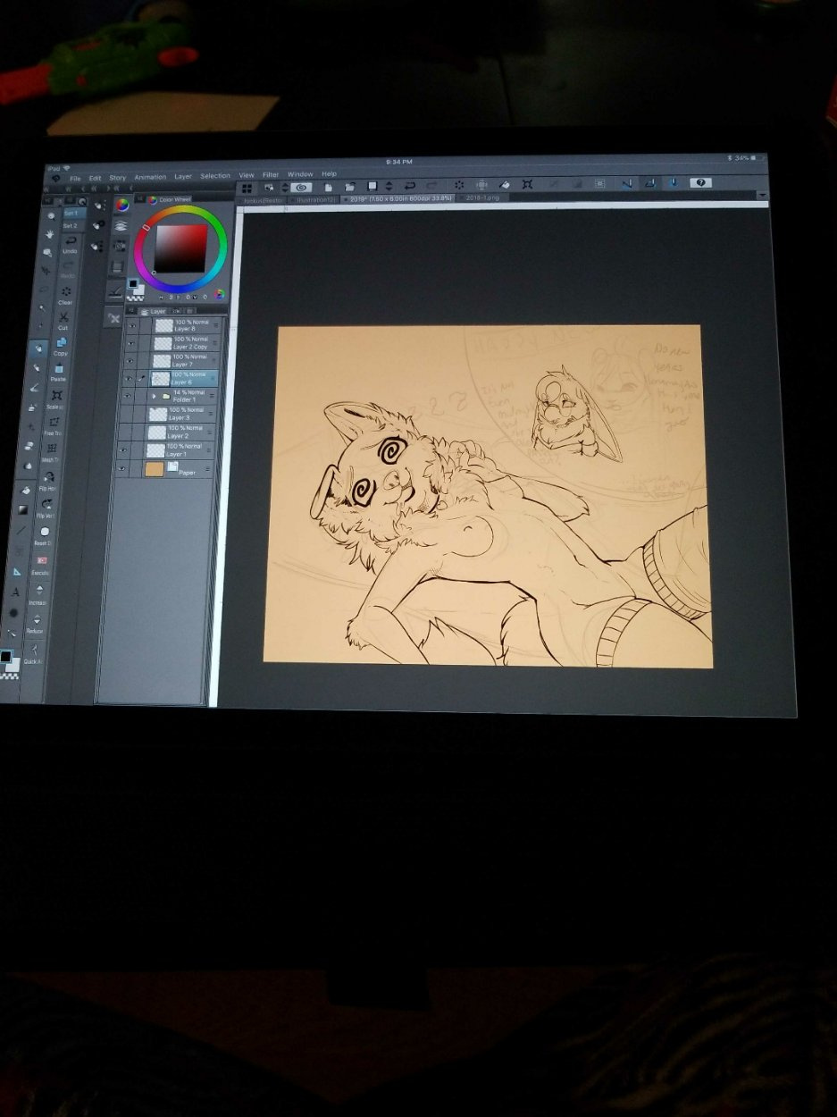Open the Help menu
This screenshot has width=837, height=1117.
[x=329, y=173]
